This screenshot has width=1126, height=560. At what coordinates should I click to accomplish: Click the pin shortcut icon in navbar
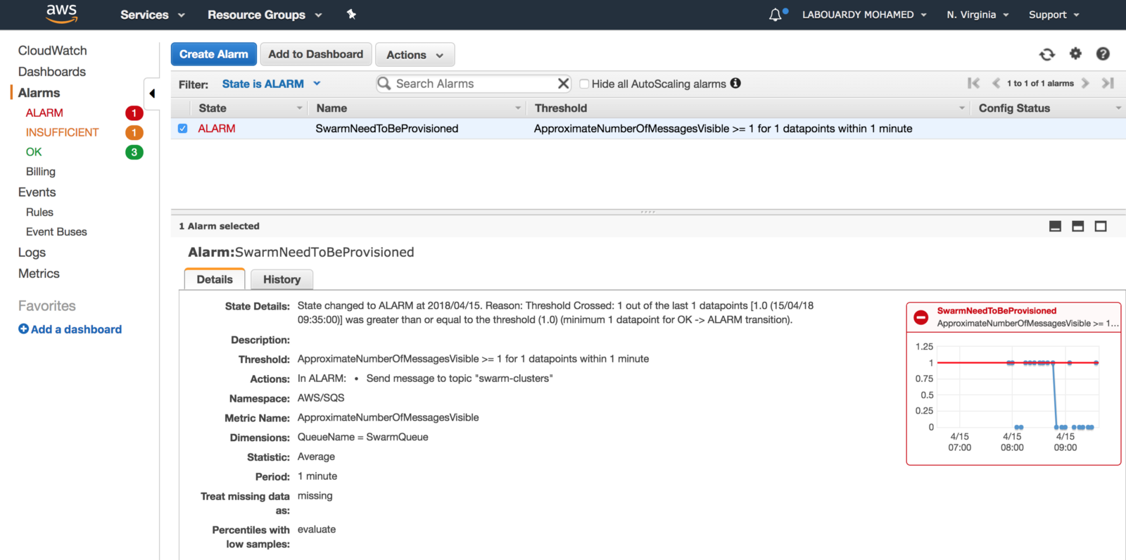click(351, 14)
